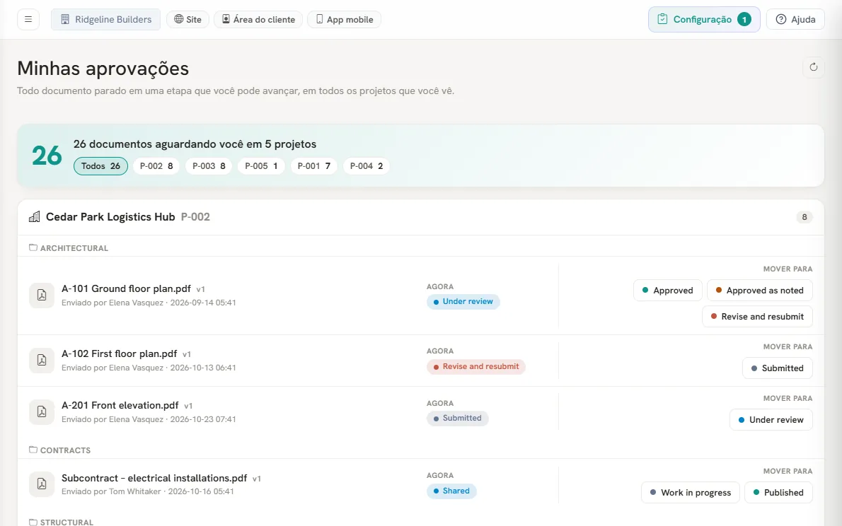Move A-101 to Approved as noted
842x526 pixels.
pyautogui.click(x=759, y=291)
